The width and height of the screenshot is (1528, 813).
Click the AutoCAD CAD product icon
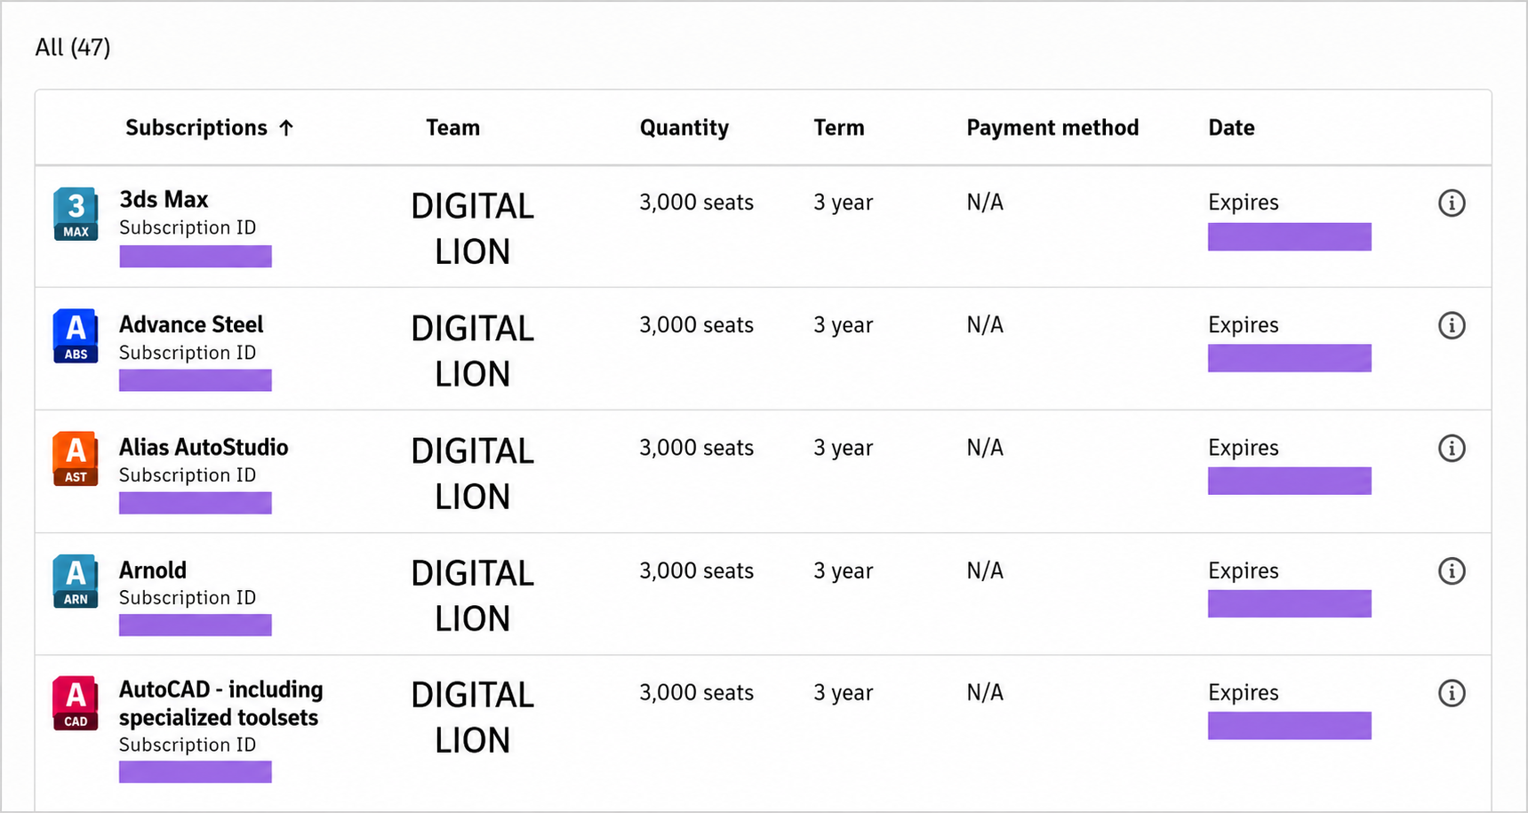tap(76, 704)
